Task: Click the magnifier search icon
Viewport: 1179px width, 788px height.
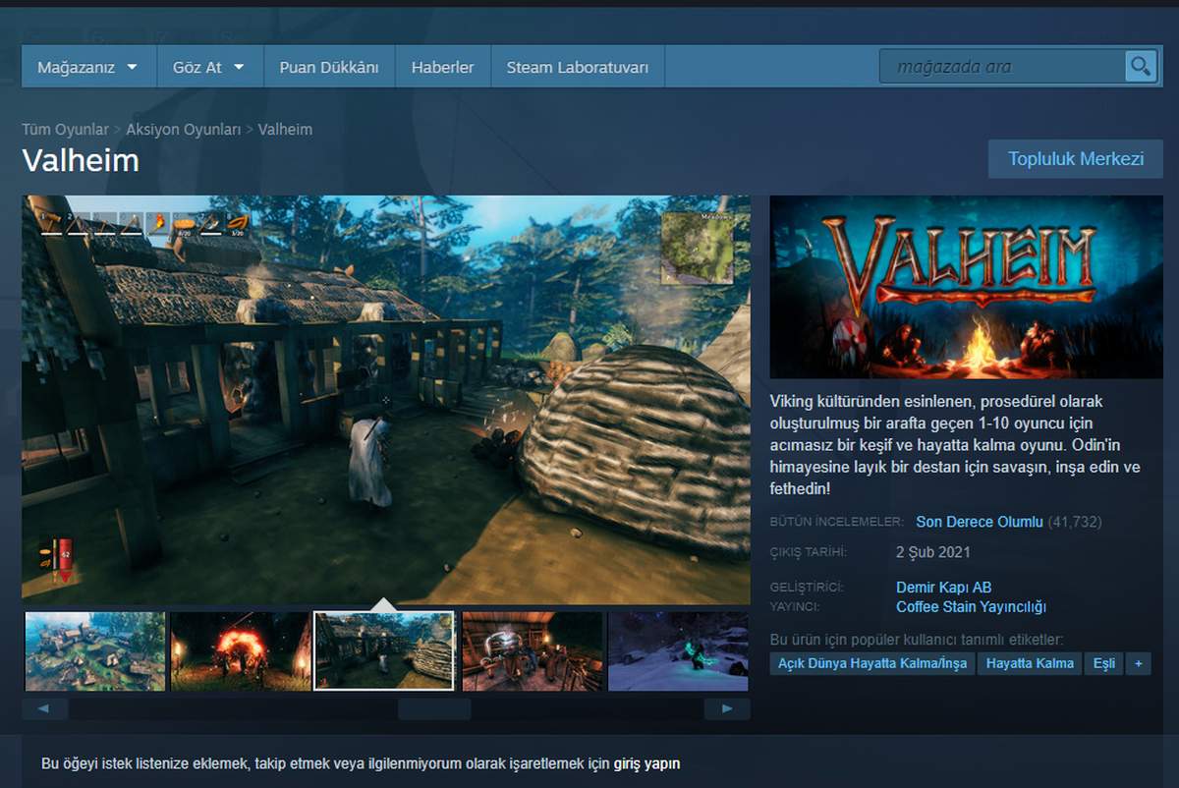Action: tap(1140, 67)
